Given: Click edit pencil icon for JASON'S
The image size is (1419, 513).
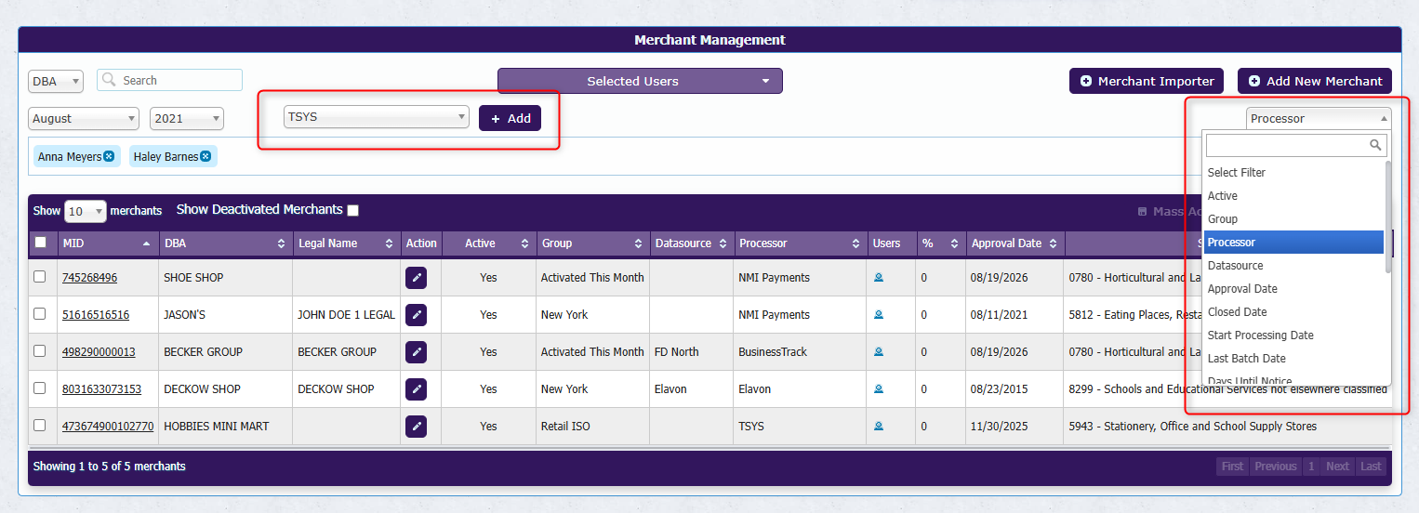Looking at the screenshot, I should [x=416, y=315].
